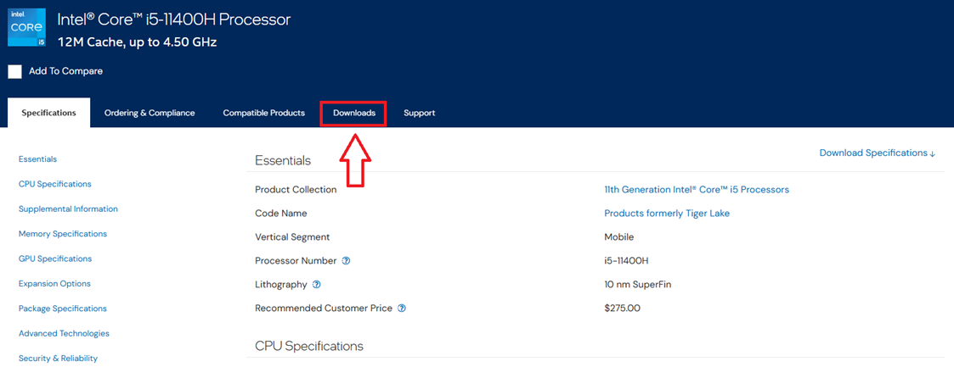Go to Security & Reliability section
The height and width of the screenshot is (367, 954).
[x=58, y=359]
